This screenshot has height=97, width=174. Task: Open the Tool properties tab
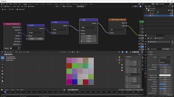coord(145,39)
